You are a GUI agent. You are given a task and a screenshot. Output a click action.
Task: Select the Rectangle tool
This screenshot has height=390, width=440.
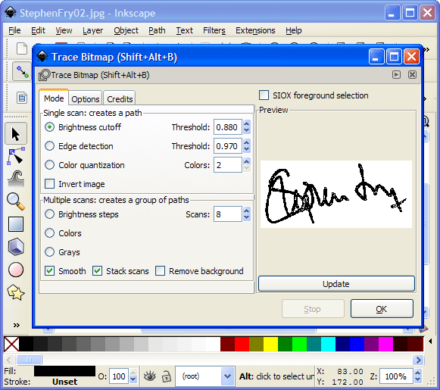pos(16,224)
